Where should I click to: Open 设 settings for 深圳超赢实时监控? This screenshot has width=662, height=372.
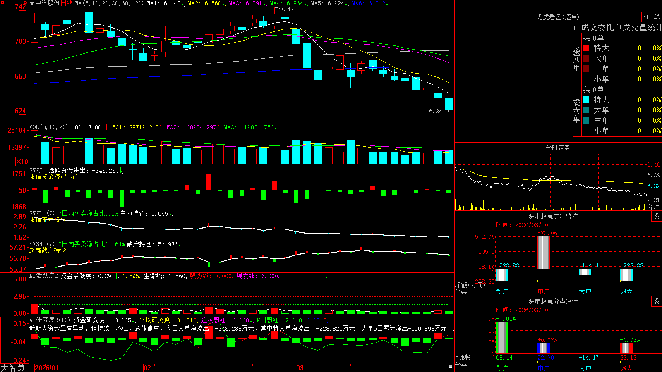(657, 216)
